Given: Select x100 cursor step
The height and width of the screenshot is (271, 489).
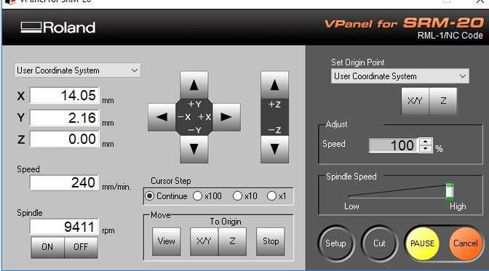Looking at the screenshot, I should [207, 196].
